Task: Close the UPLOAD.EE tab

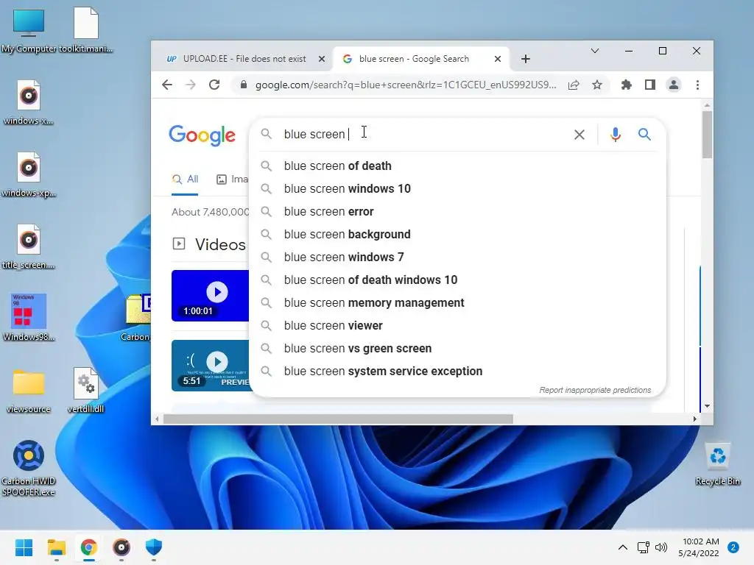Action: [322, 59]
